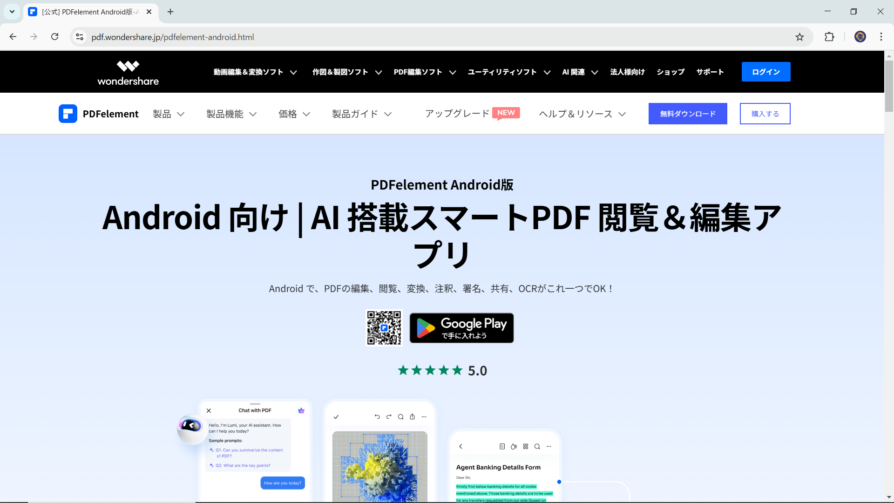Click the PDFelement Android版 subtitle text
This screenshot has width=894, height=503.
(442, 185)
